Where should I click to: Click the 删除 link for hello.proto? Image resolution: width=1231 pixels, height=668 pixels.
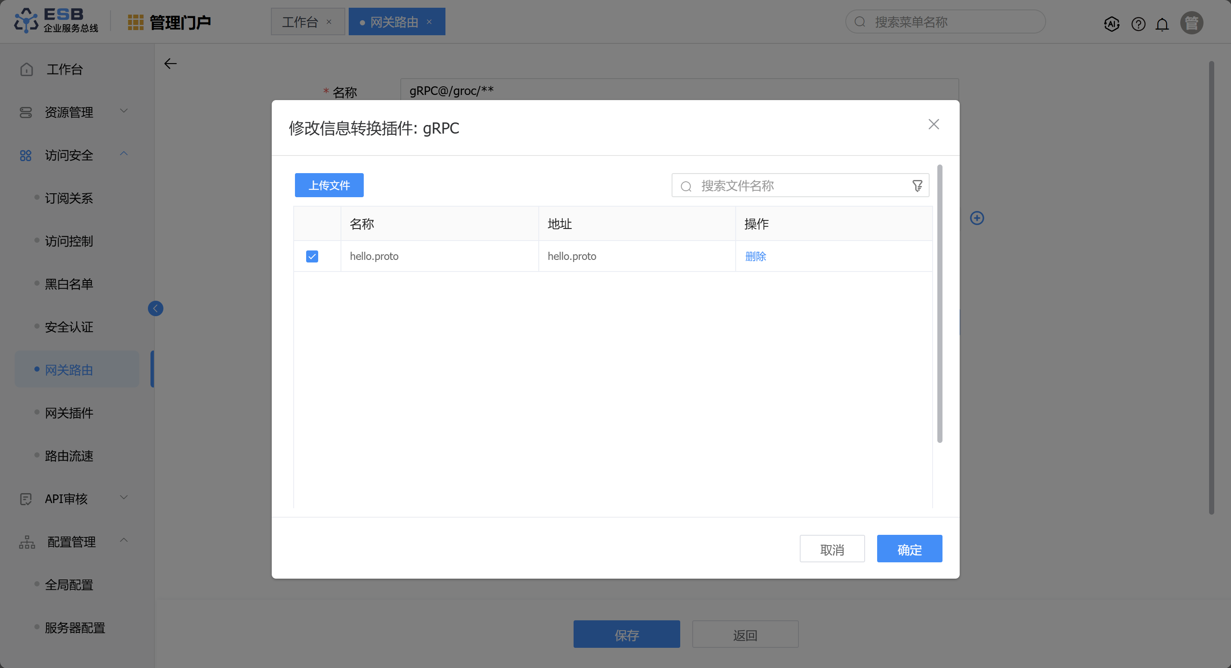755,256
